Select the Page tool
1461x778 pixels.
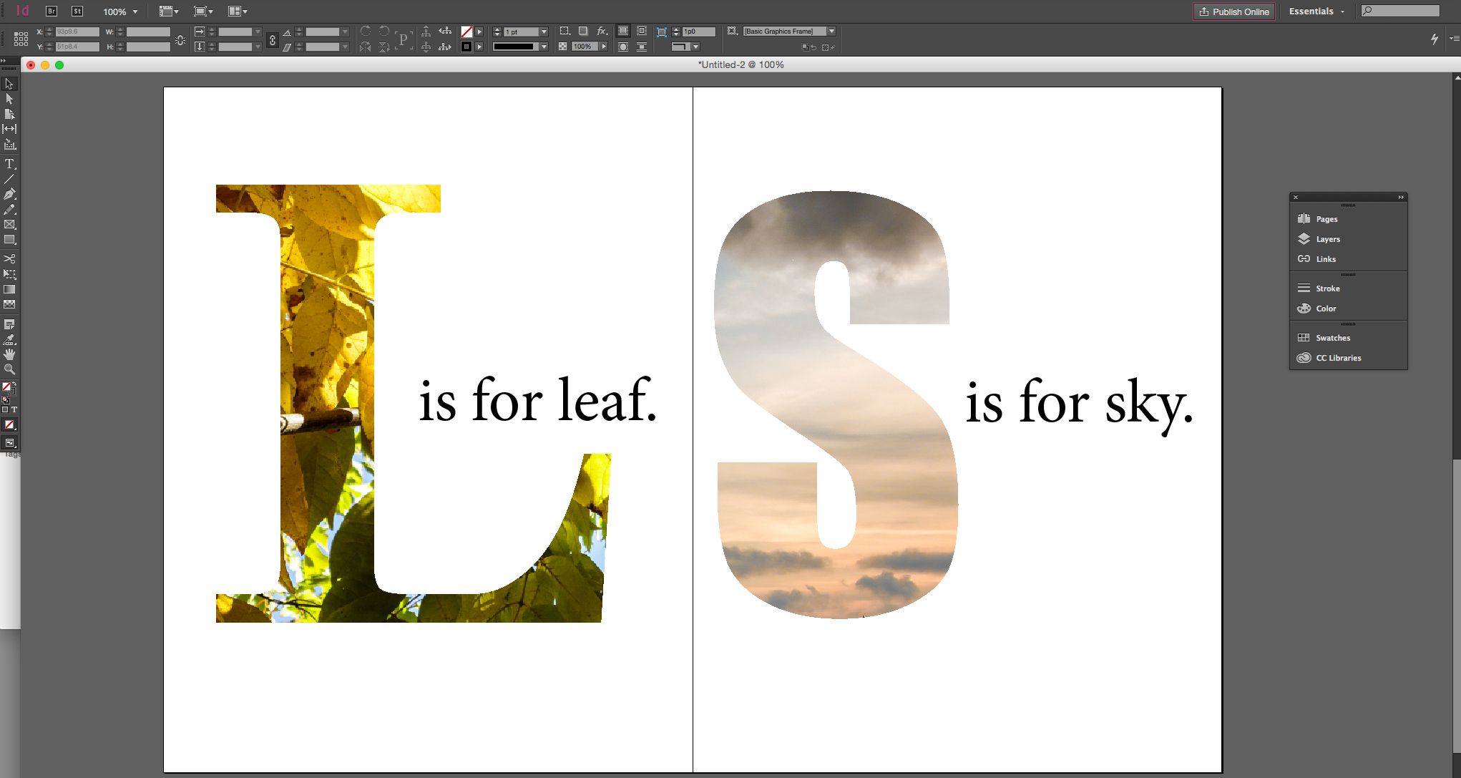click(x=9, y=114)
